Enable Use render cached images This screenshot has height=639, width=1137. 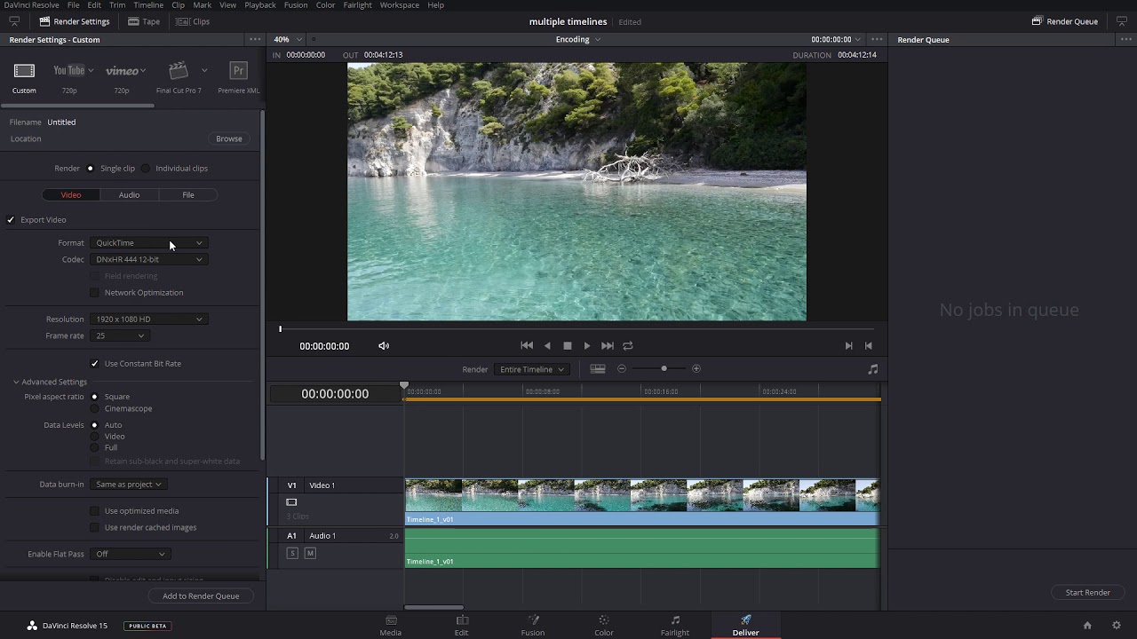click(95, 528)
